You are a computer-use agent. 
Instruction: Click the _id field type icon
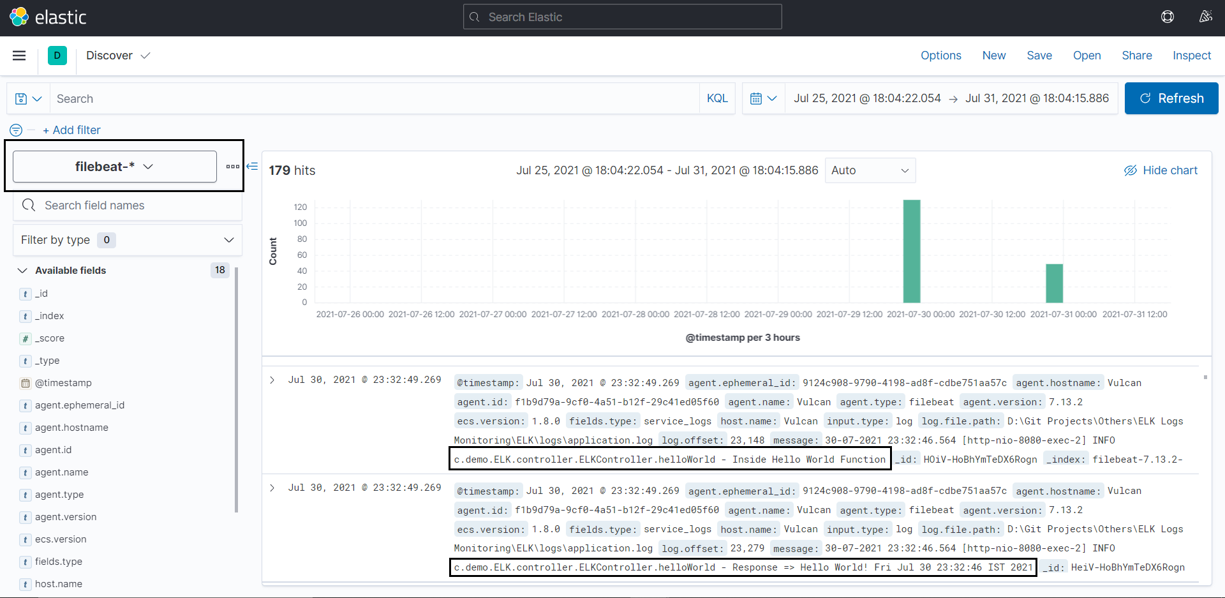[x=26, y=294]
